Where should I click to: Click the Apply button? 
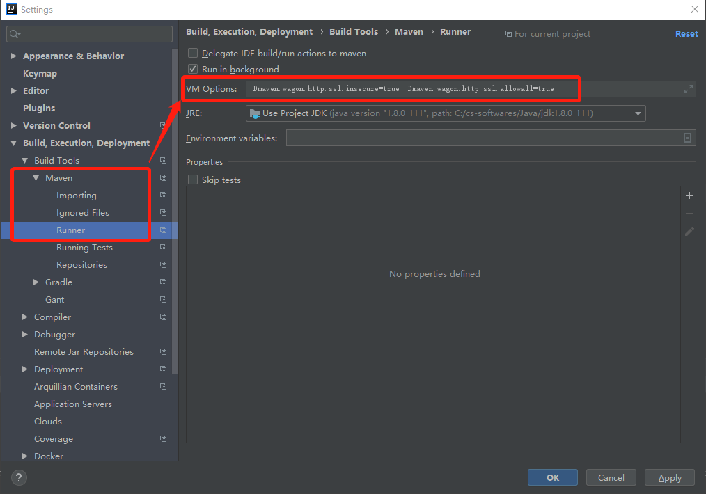tap(670, 477)
